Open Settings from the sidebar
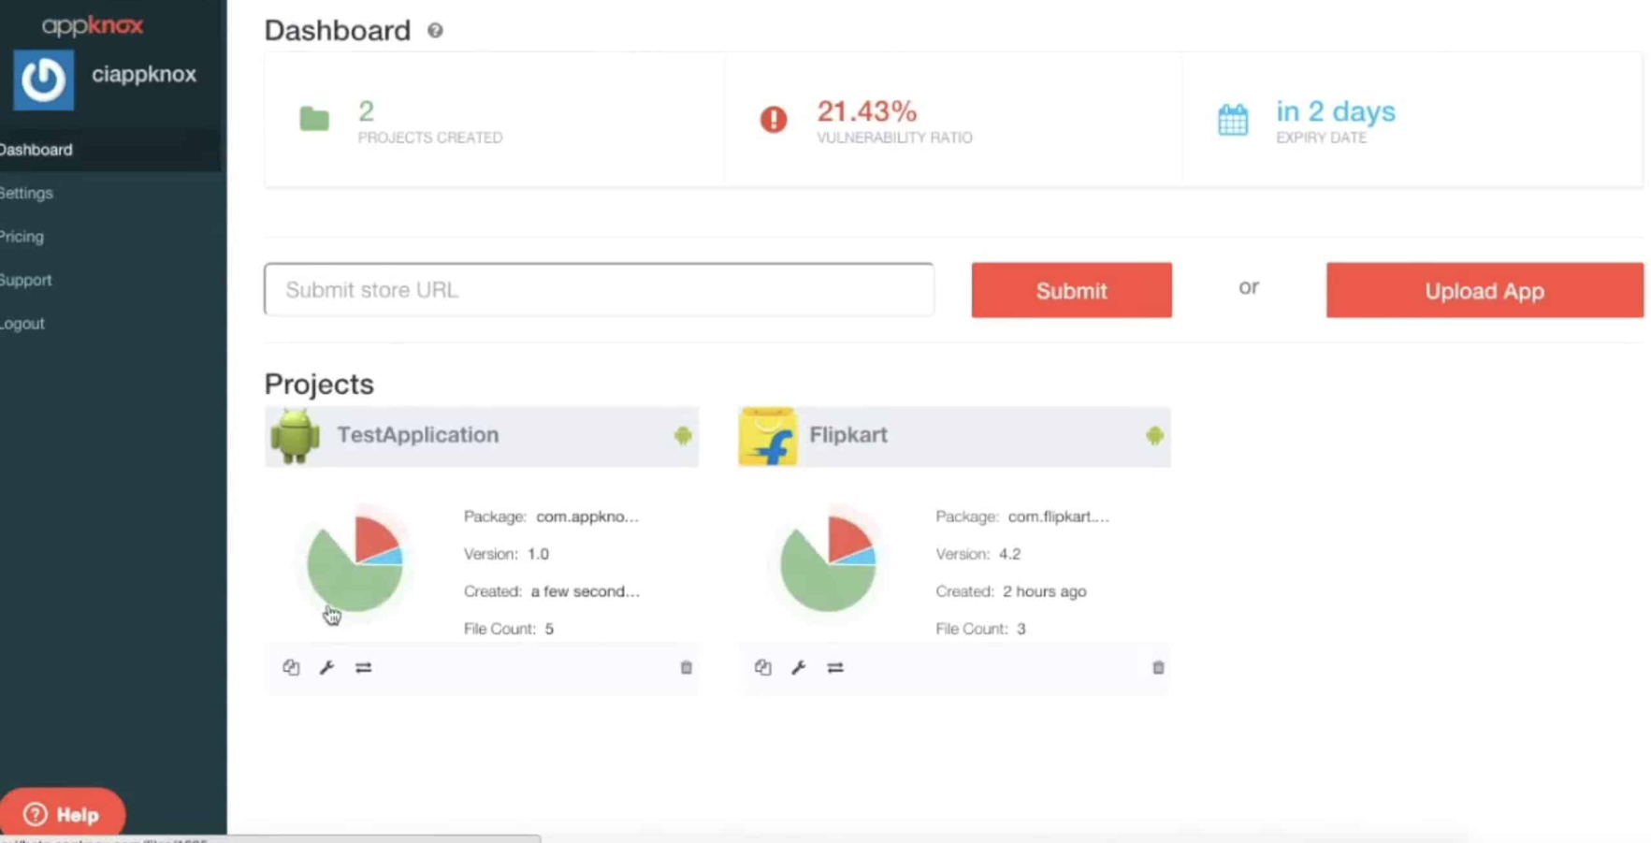This screenshot has width=1651, height=843. pyautogui.click(x=26, y=193)
